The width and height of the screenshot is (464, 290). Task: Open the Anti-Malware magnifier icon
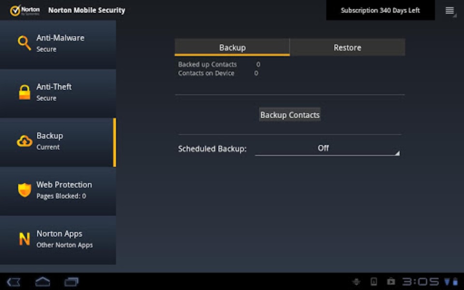(24, 43)
